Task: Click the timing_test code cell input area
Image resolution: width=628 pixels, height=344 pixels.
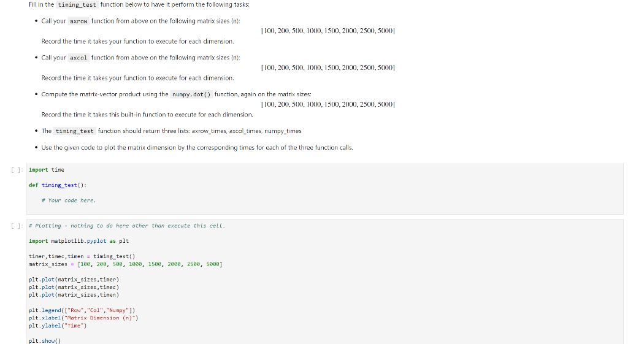Action: click(325, 189)
